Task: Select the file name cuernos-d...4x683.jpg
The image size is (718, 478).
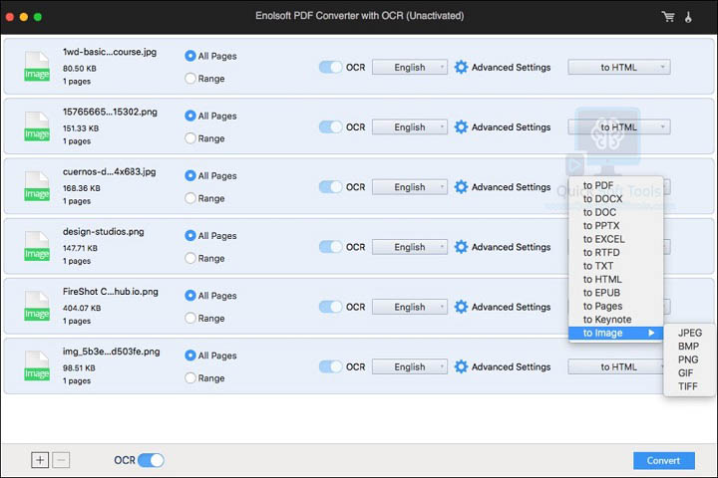Action: tap(110, 172)
